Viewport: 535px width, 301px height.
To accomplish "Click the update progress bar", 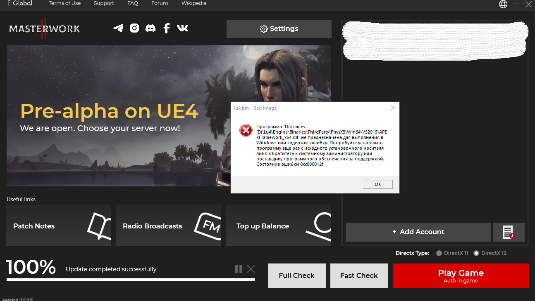I will (131, 280).
